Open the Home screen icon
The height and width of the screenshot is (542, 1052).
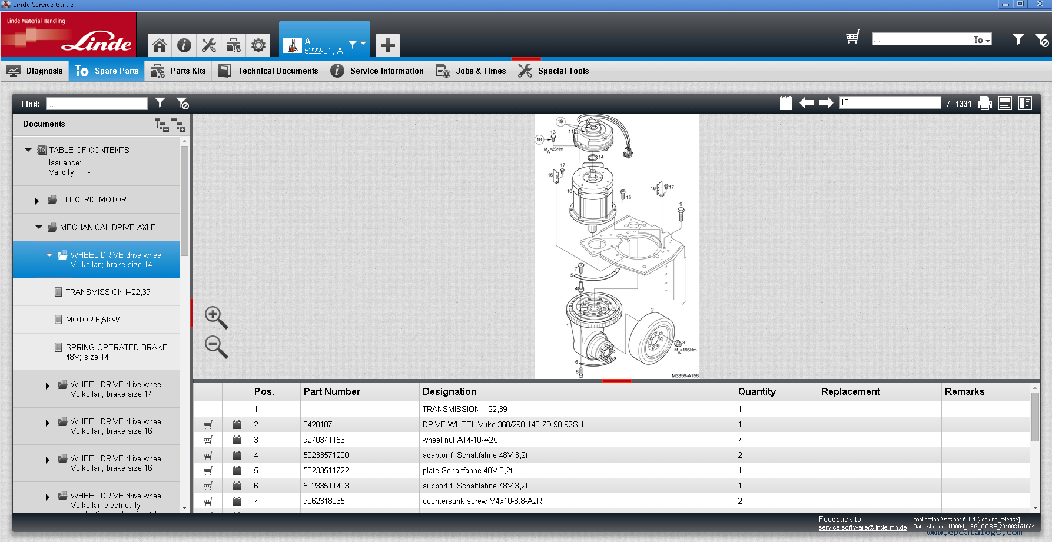coord(158,45)
